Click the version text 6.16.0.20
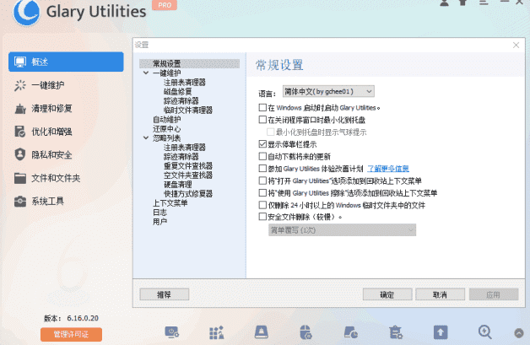530x345 pixels. [83, 318]
